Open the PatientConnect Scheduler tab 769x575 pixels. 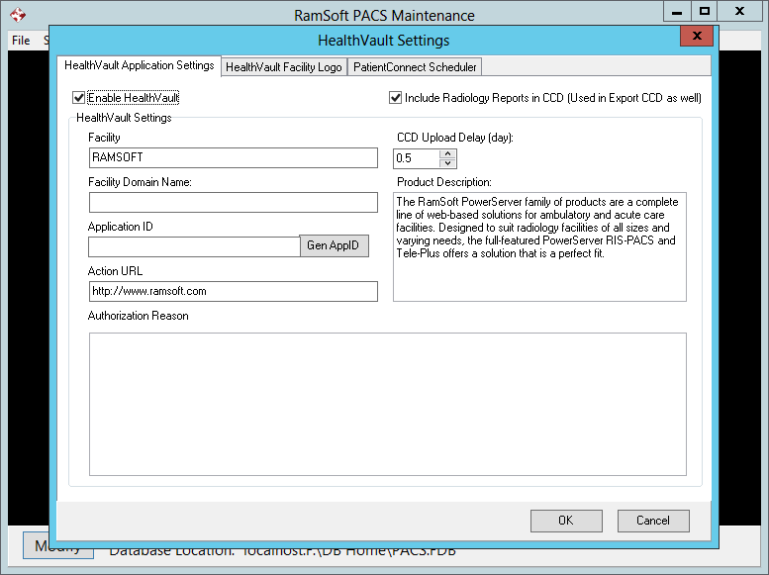click(x=415, y=67)
